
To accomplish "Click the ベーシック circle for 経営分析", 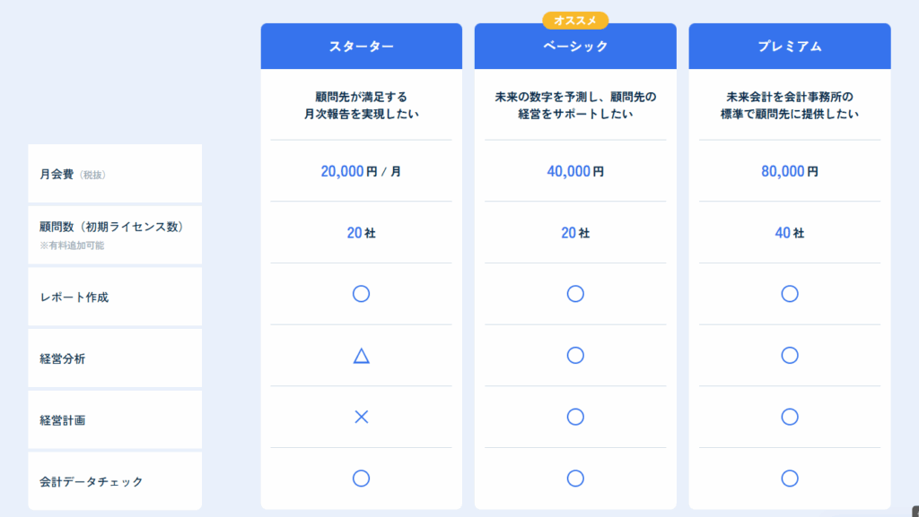I will point(575,355).
